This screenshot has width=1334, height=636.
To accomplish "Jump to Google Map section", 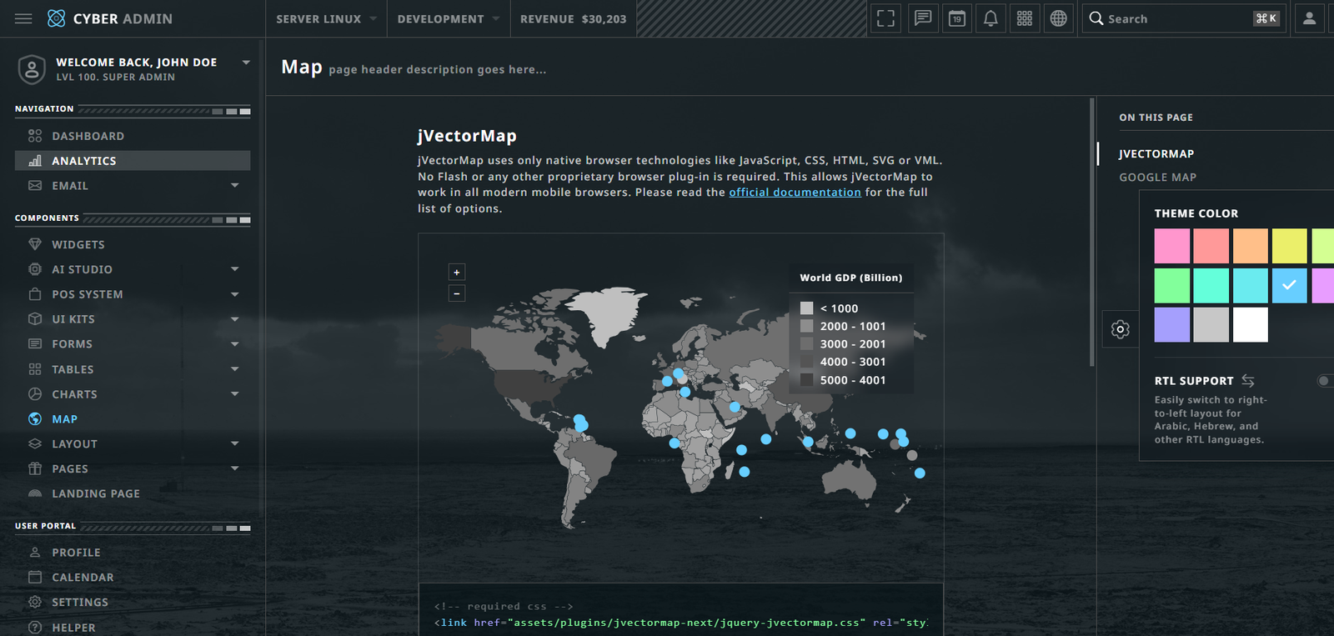I will [x=1157, y=178].
